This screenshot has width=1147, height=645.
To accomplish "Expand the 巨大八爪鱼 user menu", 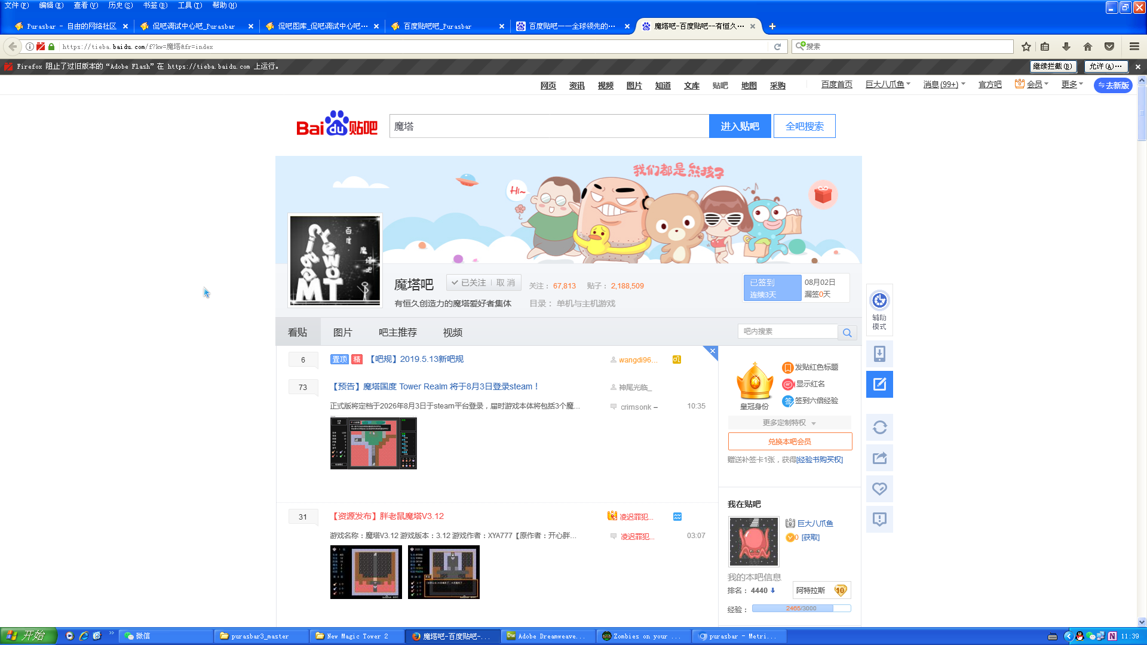I will (888, 84).
